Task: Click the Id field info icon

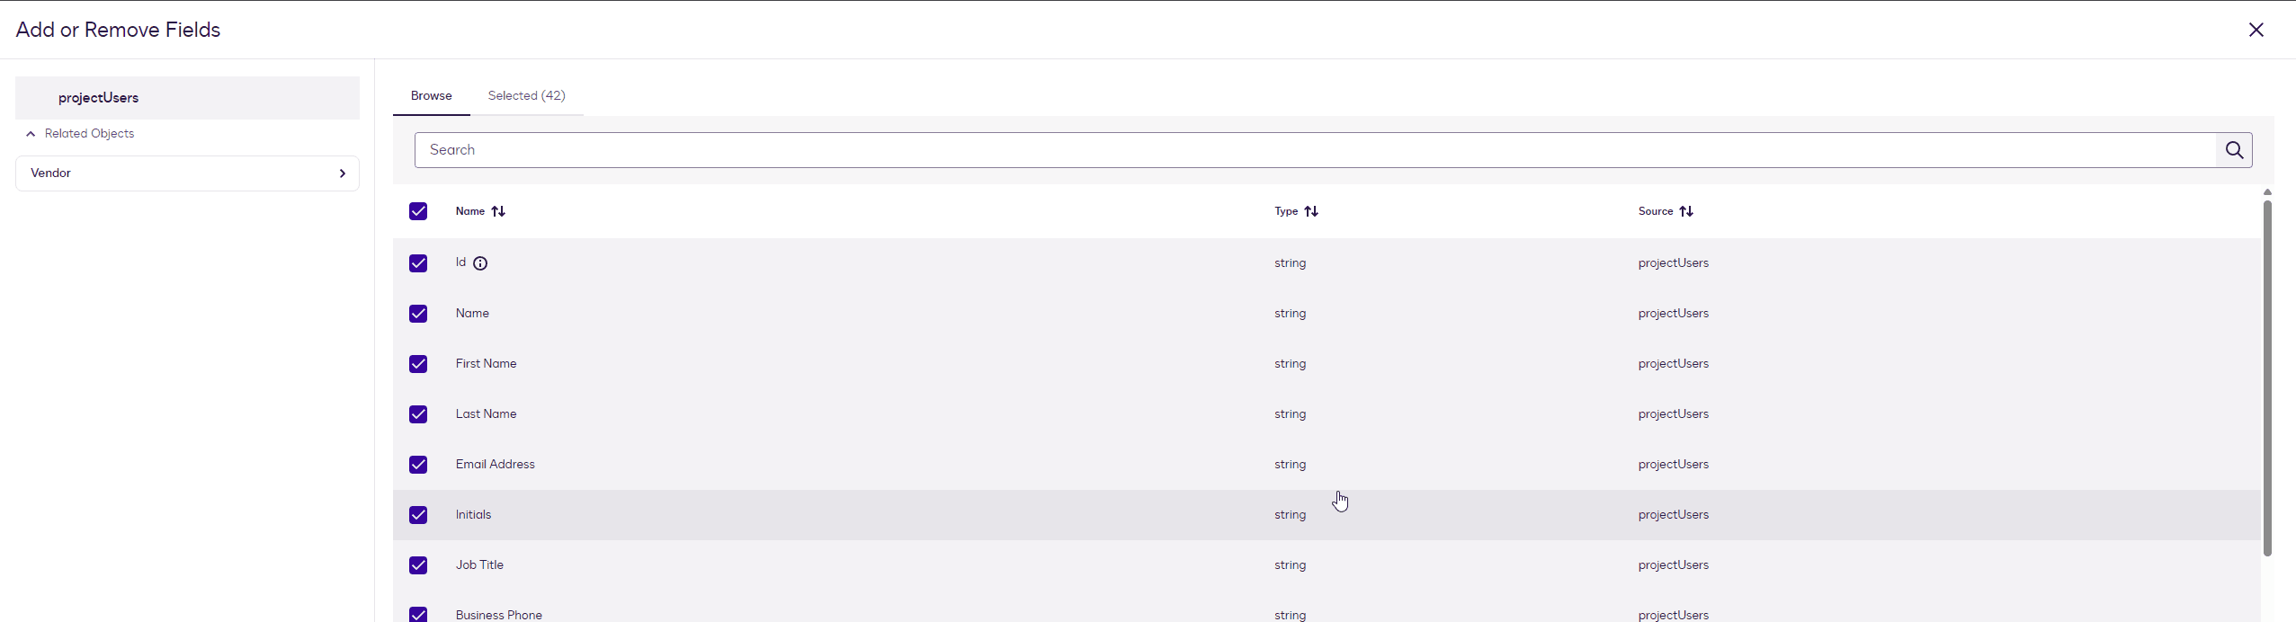Action: (x=480, y=263)
